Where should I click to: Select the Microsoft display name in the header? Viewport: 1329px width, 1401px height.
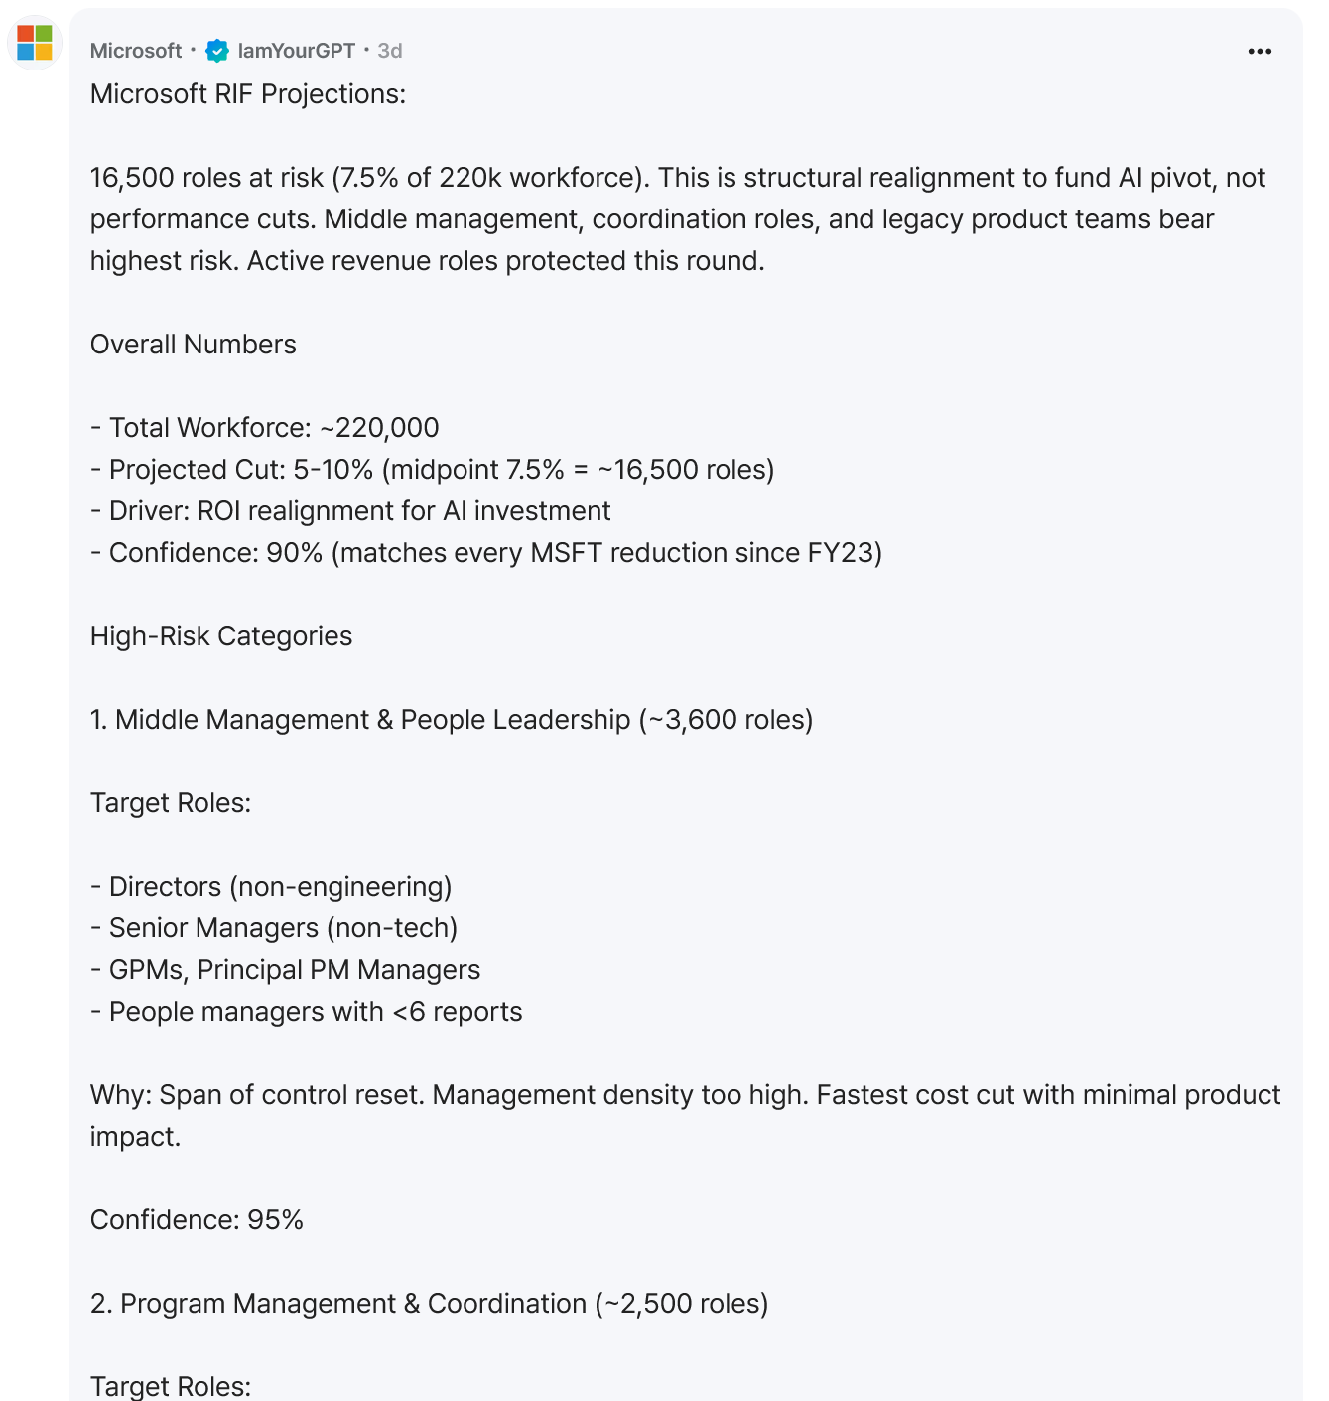pyautogui.click(x=135, y=51)
